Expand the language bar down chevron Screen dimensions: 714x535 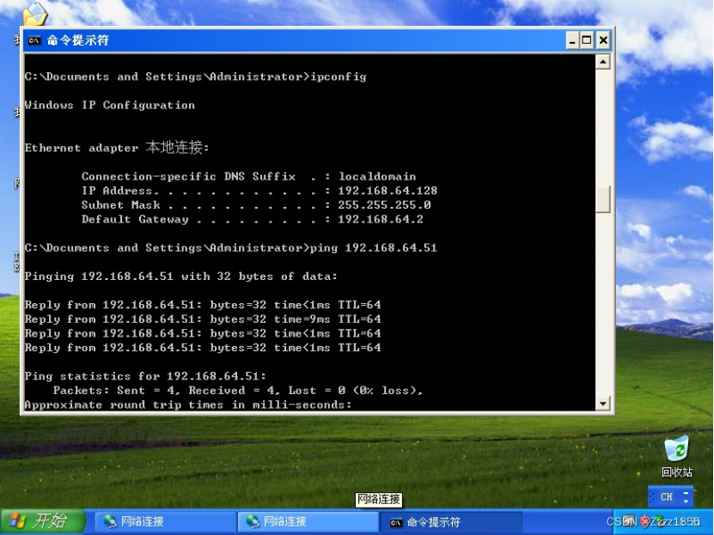click(x=686, y=502)
